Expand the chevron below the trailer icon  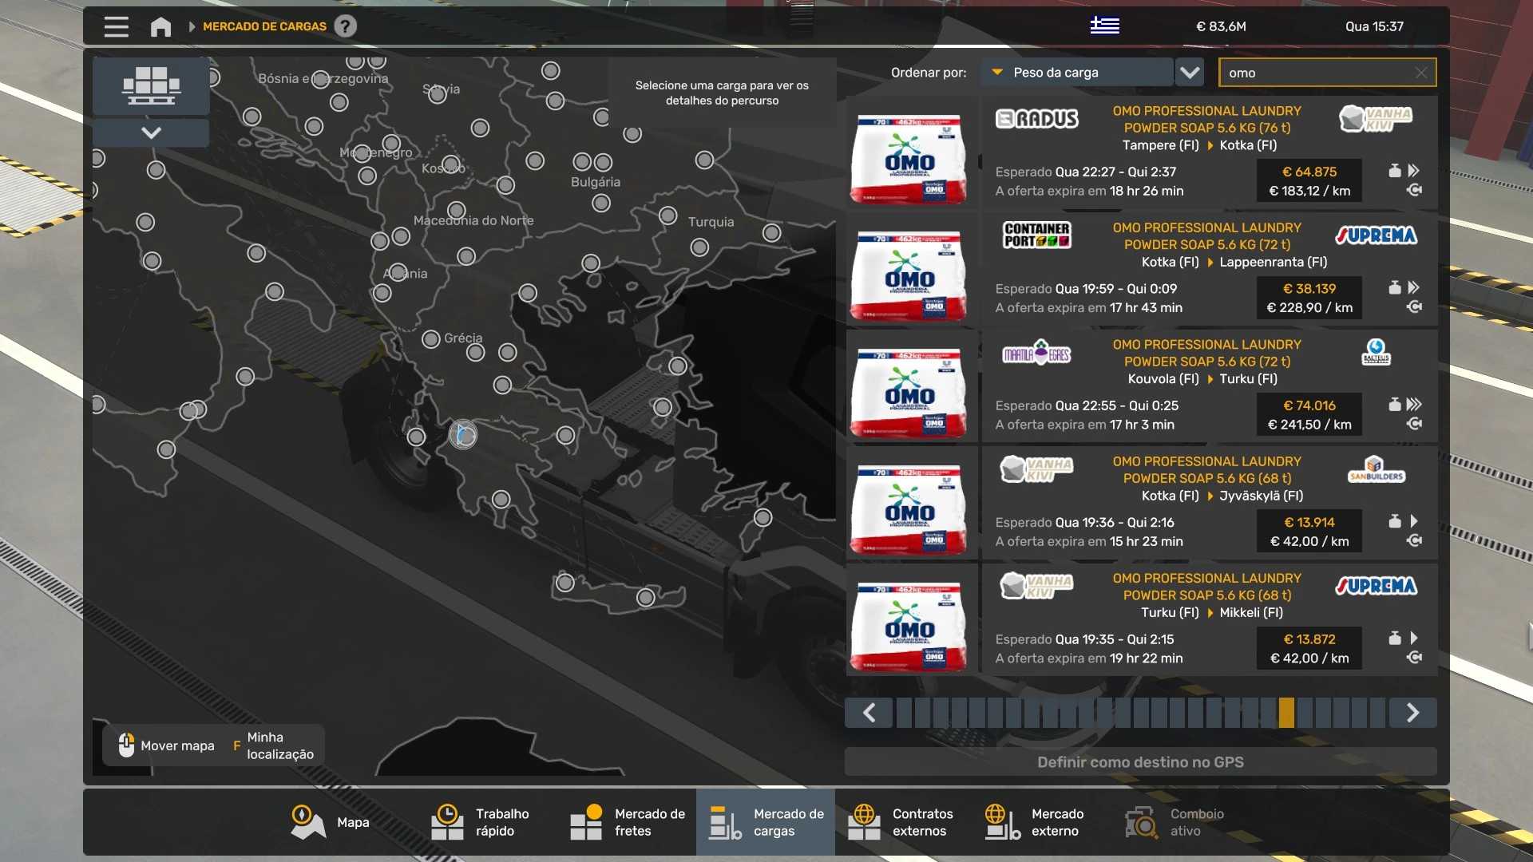point(151,132)
